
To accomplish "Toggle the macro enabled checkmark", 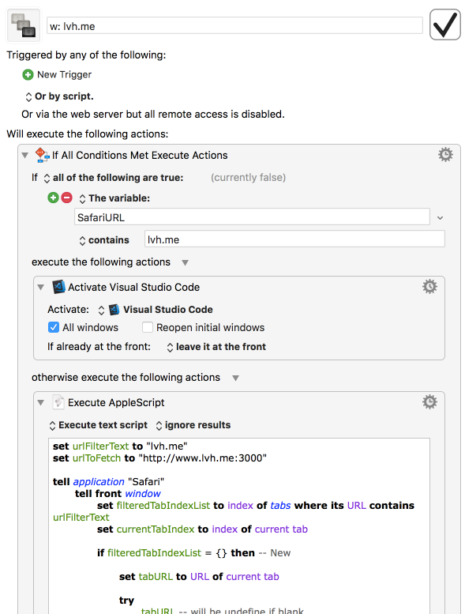I will (445, 24).
